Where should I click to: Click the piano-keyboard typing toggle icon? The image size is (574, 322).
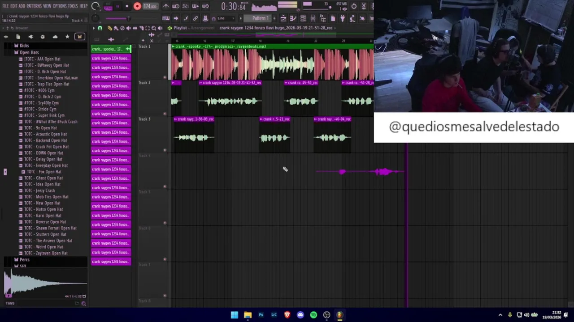166,18
